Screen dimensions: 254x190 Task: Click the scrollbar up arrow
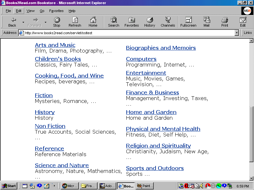[251, 41]
